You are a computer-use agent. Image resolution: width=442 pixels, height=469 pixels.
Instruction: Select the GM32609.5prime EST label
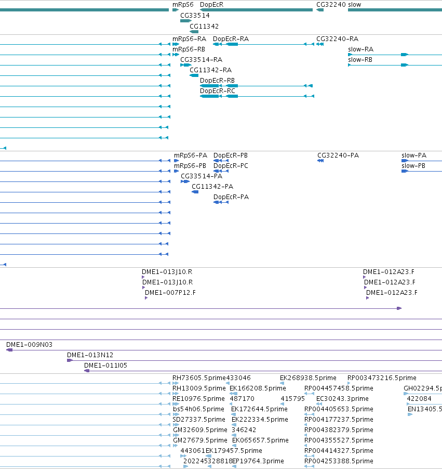tap(200, 430)
